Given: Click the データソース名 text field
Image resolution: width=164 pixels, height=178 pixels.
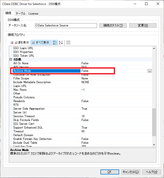Looking at the screenshot, I should 66,25.
